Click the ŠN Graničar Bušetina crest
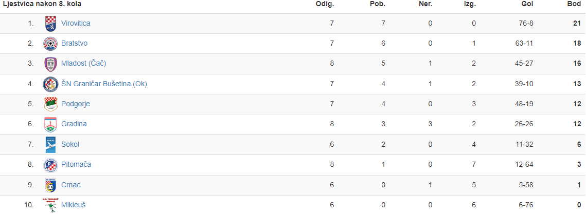586x215 pixels. 50,84
